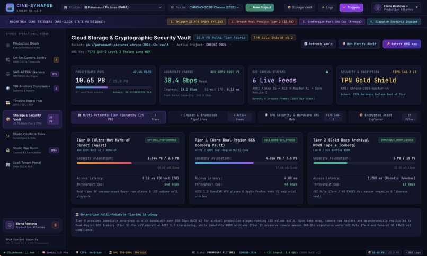Click the Enterprise Multi-Petabyte Tiering Strategy icon

click(x=77, y=214)
